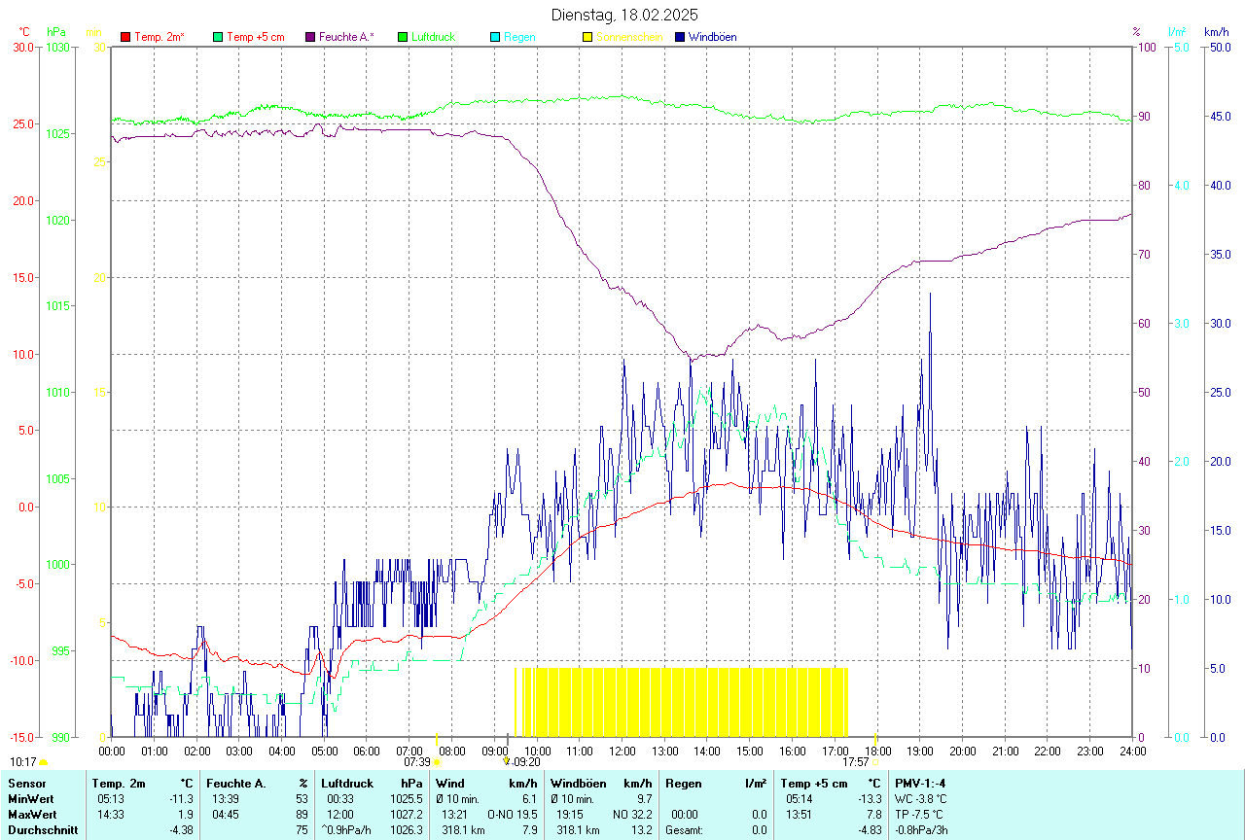This screenshot has height=840, width=1245.
Task: Click the average gust value 13.2
Action: click(x=641, y=830)
